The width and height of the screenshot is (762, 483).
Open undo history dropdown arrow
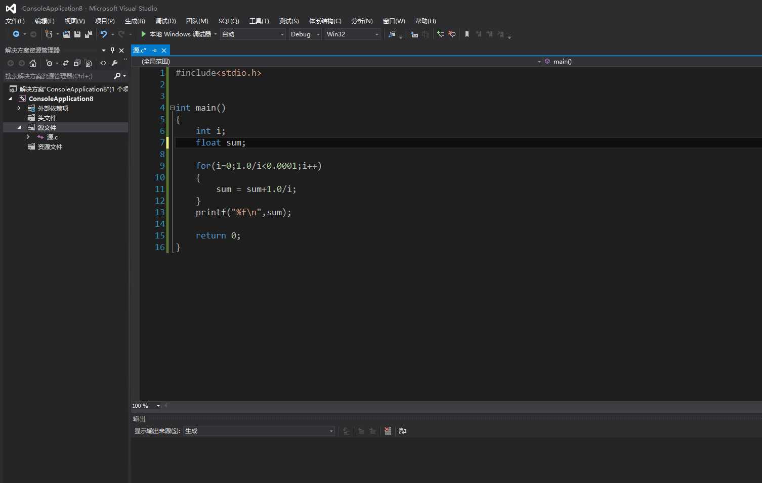tap(112, 34)
